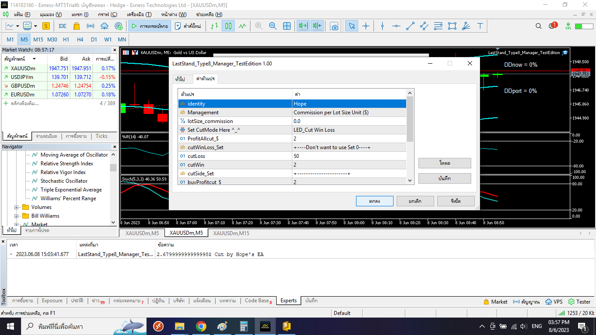596x335 pixels.
Task: Select the Crosshair tool
Action: click(366, 26)
